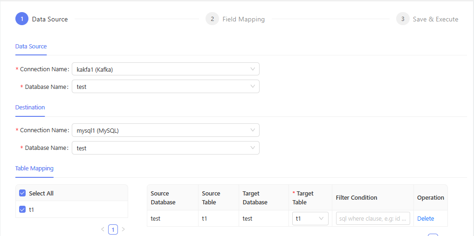Select page 1 in table list pagination
Screen dimensions: 474x236
pyautogui.click(x=113, y=229)
